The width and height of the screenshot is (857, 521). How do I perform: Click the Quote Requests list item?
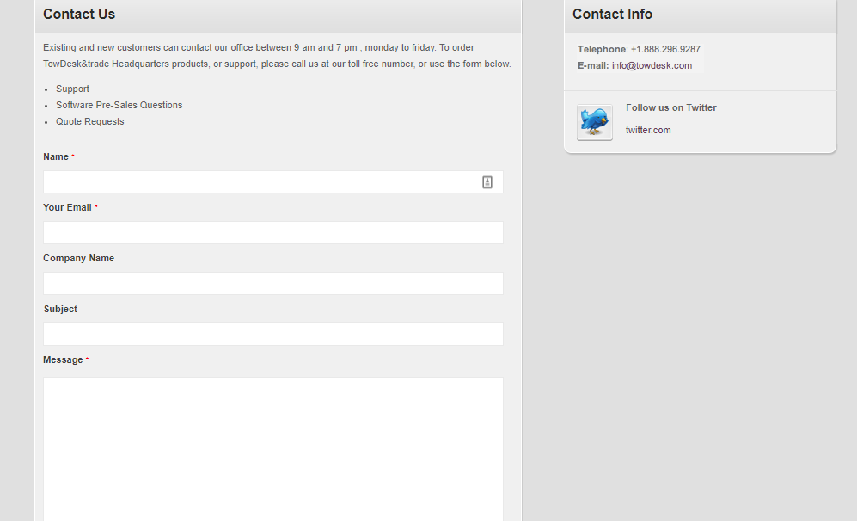89,121
